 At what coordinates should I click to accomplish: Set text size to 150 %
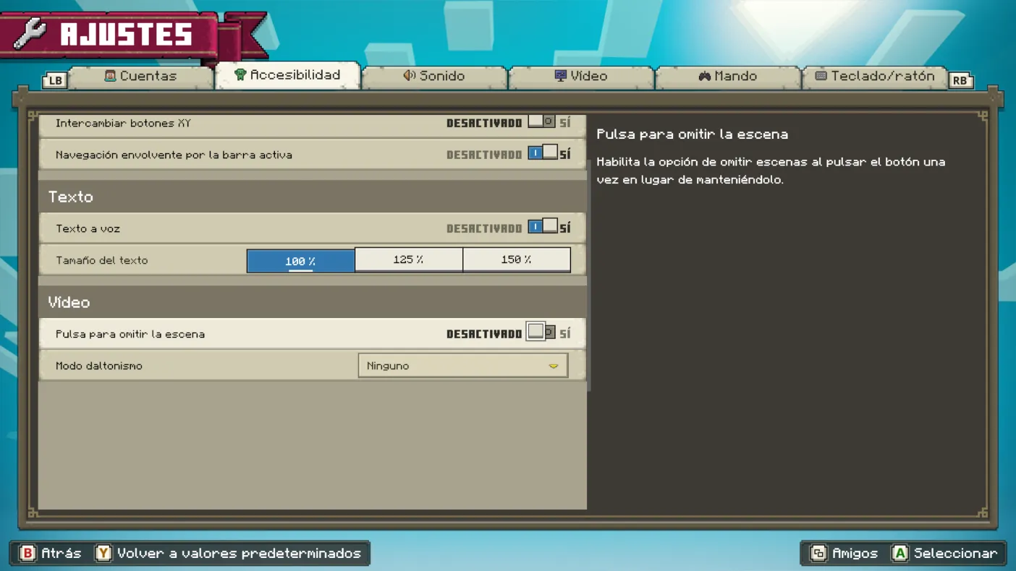pos(516,259)
